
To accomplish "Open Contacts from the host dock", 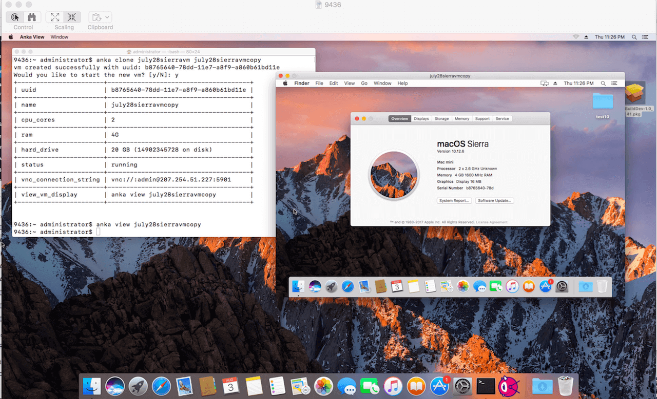I will click(x=207, y=386).
